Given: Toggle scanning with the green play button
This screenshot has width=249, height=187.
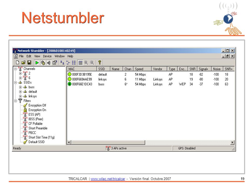Looking at the screenshot, I should point(37,63).
